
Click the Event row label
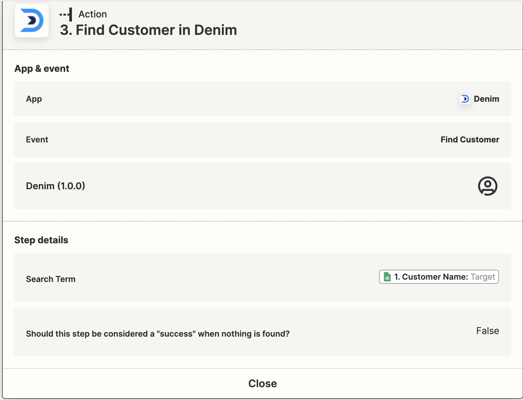coord(37,140)
